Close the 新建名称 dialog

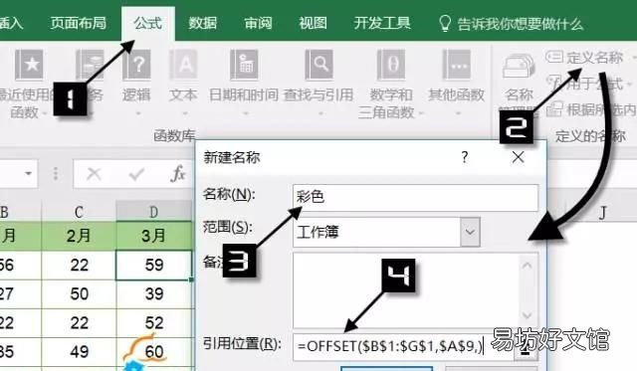[x=518, y=157]
